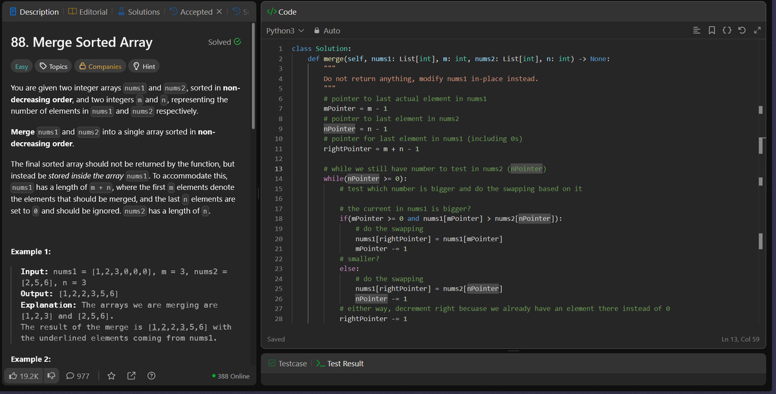Switch to the Description tab
The width and height of the screenshot is (776, 394).
coord(34,12)
